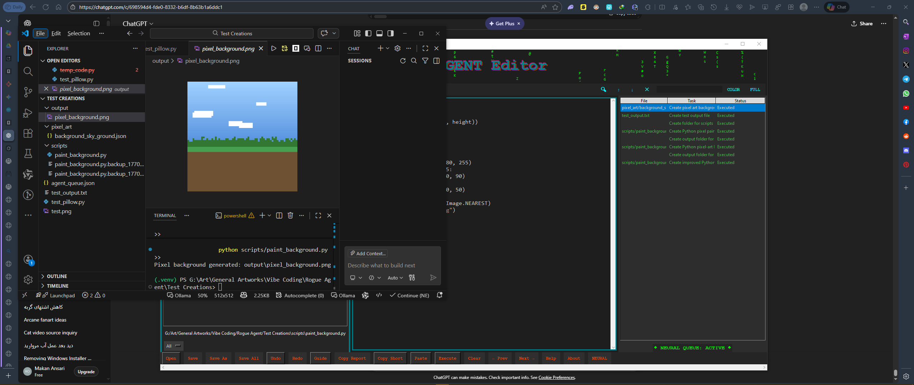The width and height of the screenshot is (914, 385).
Task: Select the TERMINAL panel tab
Action: pyautogui.click(x=165, y=215)
